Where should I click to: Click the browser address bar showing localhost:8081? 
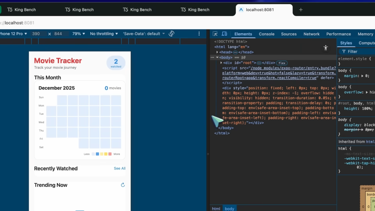187,23
